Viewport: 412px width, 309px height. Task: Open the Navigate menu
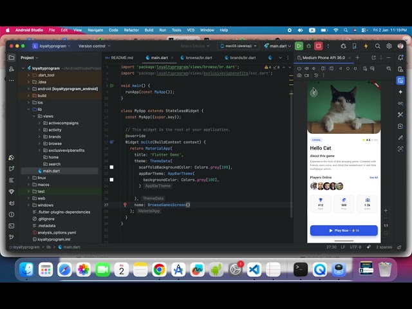tap(95, 30)
